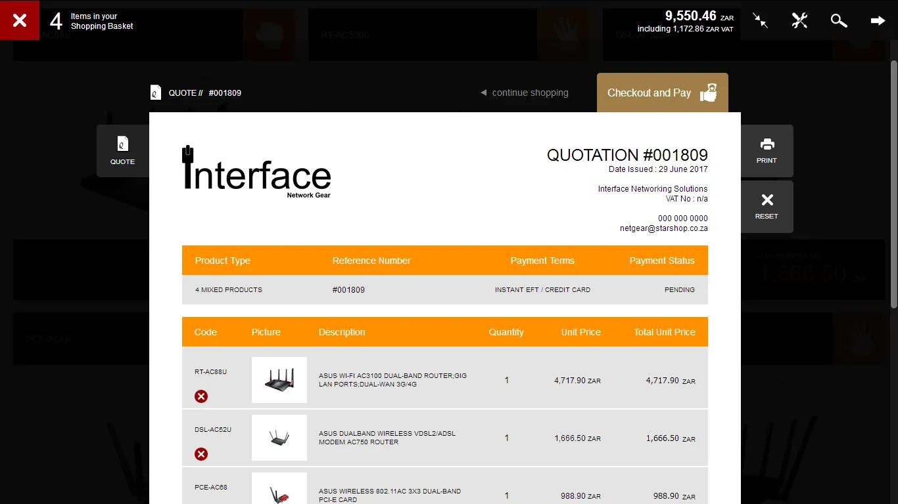Remove the RT-AC88U item from the quote
This screenshot has width=898, height=504.
[201, 396]
